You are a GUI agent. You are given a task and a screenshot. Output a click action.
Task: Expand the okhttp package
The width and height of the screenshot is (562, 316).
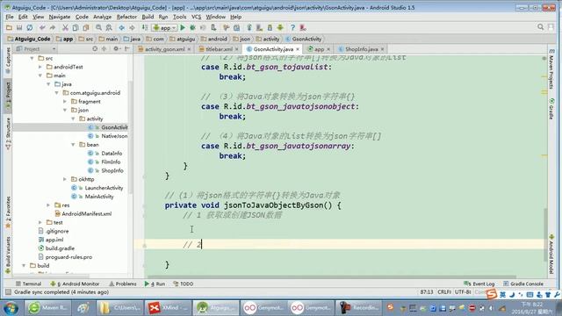(x=65, y=179)
